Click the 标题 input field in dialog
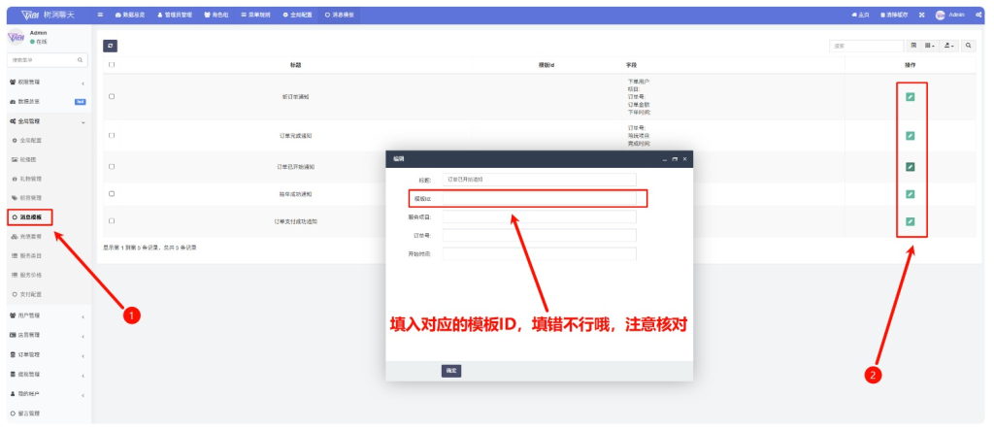Screen dimensions: 994x431 point(540,180)
